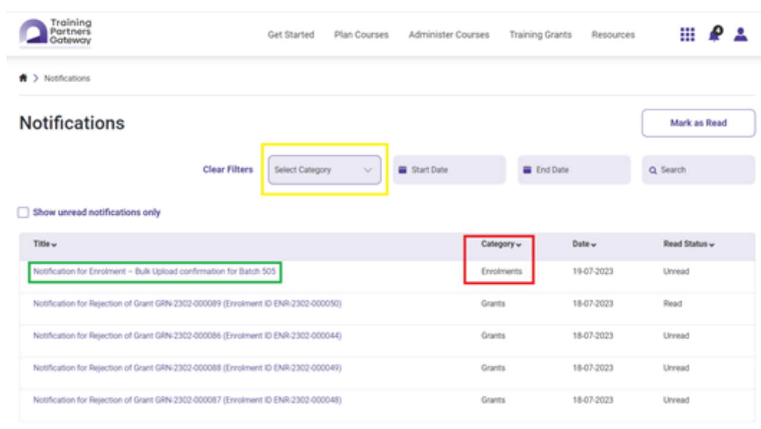Sort notifications by Title column
761x429 pixels.
tap(45, 245)
